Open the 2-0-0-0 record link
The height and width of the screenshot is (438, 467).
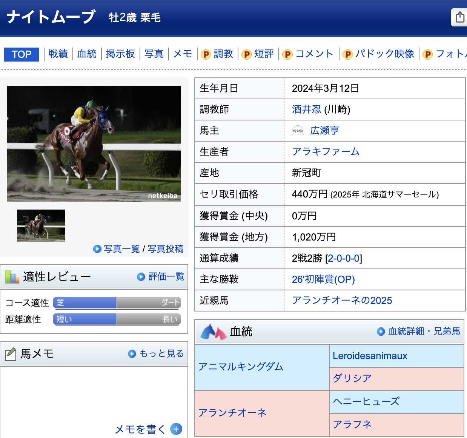point(344,258)
